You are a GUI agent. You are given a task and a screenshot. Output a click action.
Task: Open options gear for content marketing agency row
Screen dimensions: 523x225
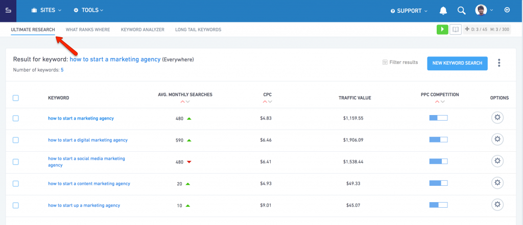tap(497, 182)
